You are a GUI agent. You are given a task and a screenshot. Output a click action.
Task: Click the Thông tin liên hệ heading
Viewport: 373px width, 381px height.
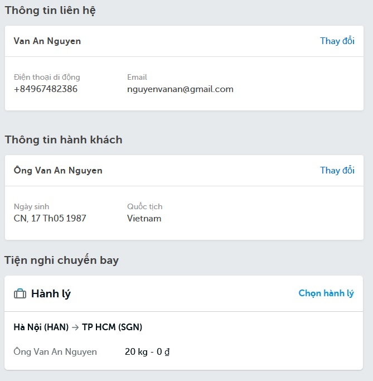click(x=50, y=10)
